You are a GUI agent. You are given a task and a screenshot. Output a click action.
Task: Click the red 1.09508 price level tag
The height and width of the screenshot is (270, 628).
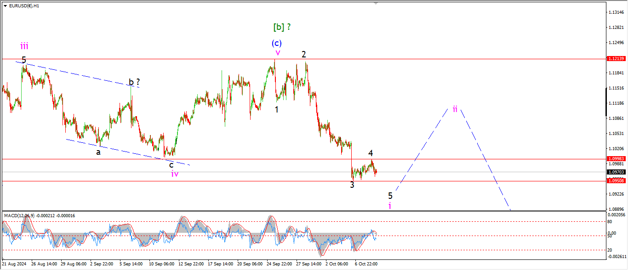point(616,181)
